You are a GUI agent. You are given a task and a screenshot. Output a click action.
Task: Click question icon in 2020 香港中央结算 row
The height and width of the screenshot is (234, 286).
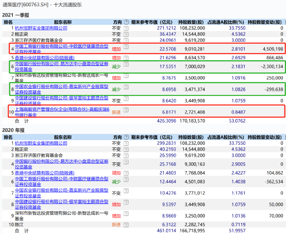[x=126, y=173]
